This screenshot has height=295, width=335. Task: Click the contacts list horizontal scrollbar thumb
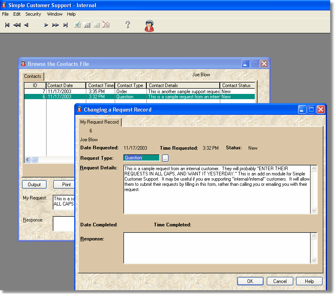35,159
